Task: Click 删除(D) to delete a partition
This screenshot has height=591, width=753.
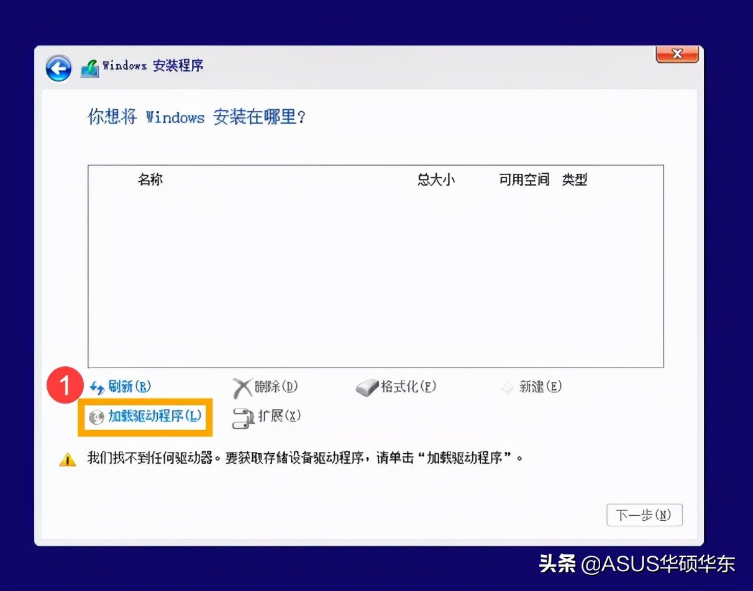Action: pos(272,386)
